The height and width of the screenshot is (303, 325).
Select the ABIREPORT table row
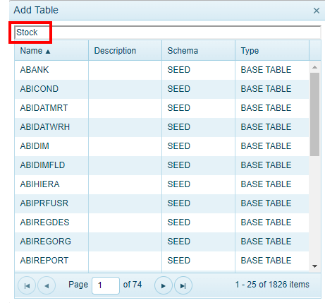pos(161,261)
